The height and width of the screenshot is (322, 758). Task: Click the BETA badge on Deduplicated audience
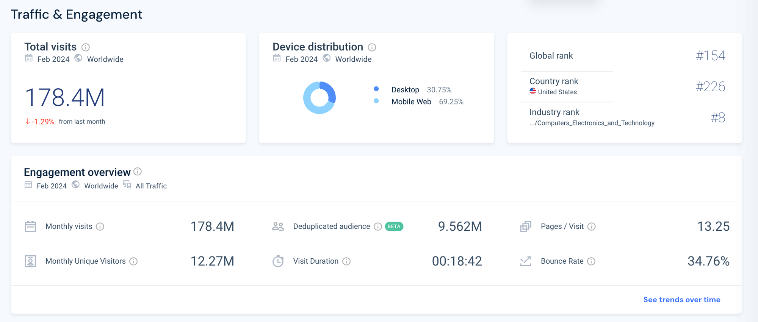coord(394,227)
